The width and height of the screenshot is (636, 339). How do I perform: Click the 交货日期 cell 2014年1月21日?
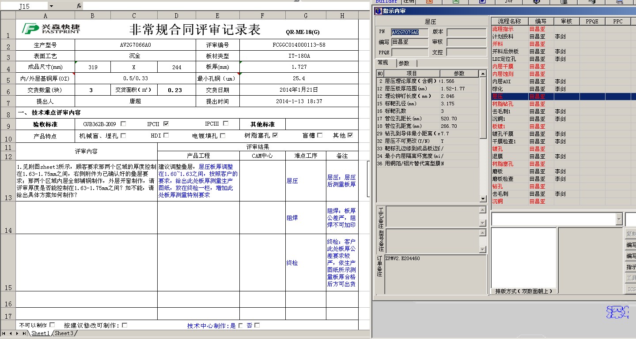tap(299, 90)
